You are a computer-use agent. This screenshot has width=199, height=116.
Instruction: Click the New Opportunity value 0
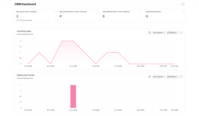60,16
